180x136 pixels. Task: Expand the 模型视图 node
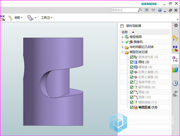pos(122,37)
